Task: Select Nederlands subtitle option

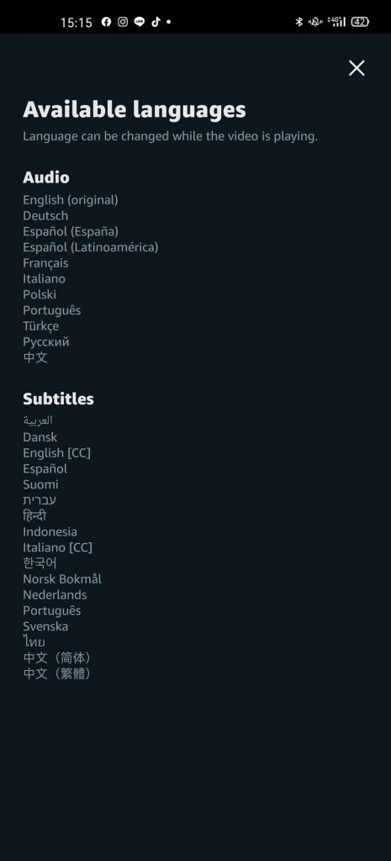Action: point(55,594)
